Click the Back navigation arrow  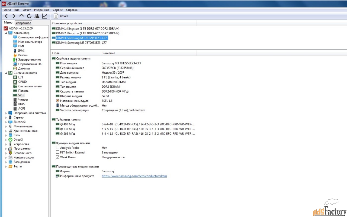[7, 16]
